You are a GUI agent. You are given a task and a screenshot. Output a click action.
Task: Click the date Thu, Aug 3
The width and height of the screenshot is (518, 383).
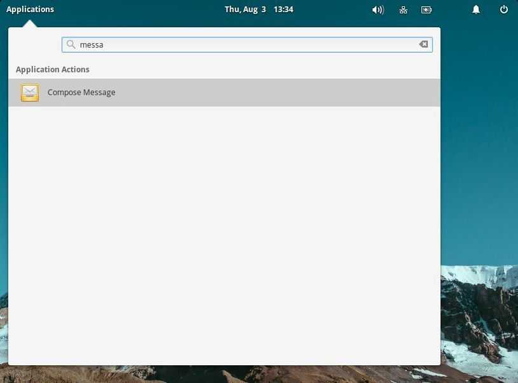245,10
